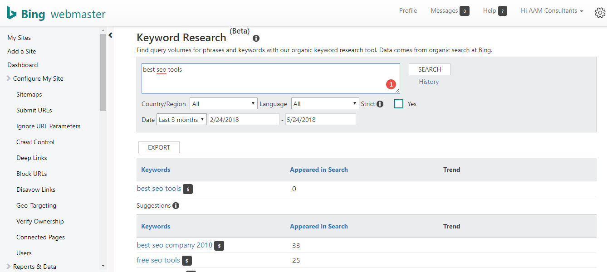607x272 pixels.
Task: Open the History link below SEARCH
Action: 429,82
